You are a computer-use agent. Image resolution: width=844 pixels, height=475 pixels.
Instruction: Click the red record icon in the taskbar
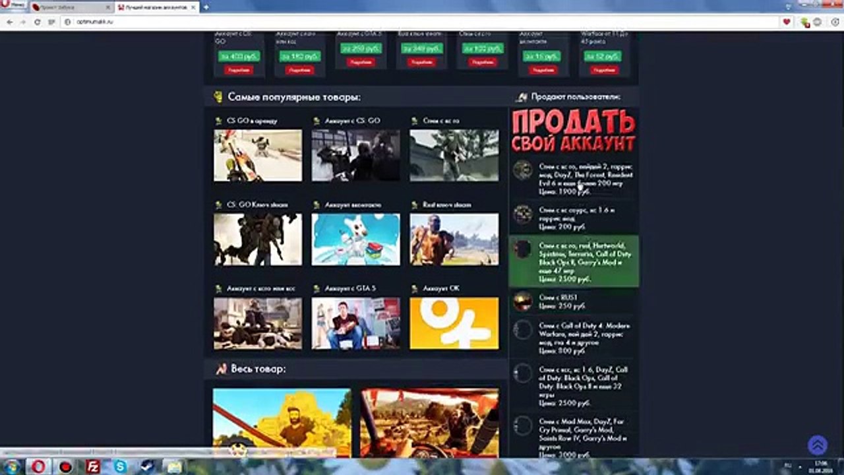(65, 466)
